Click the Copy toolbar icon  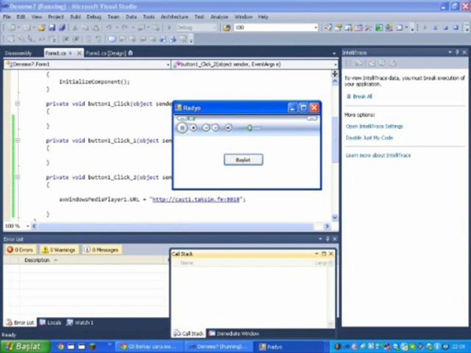pyautogui.click(x=85, y=28)
